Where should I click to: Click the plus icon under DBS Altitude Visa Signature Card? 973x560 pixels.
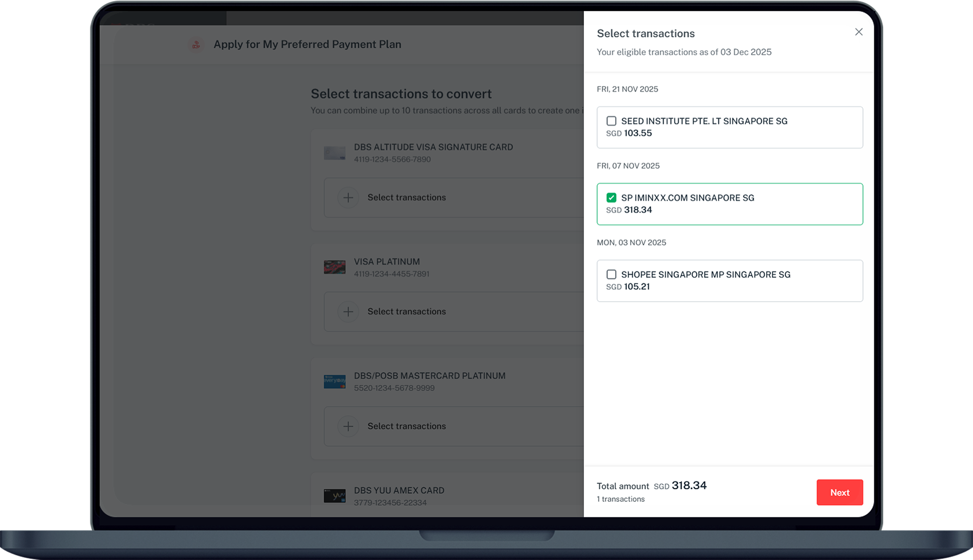tap(348, 198)
